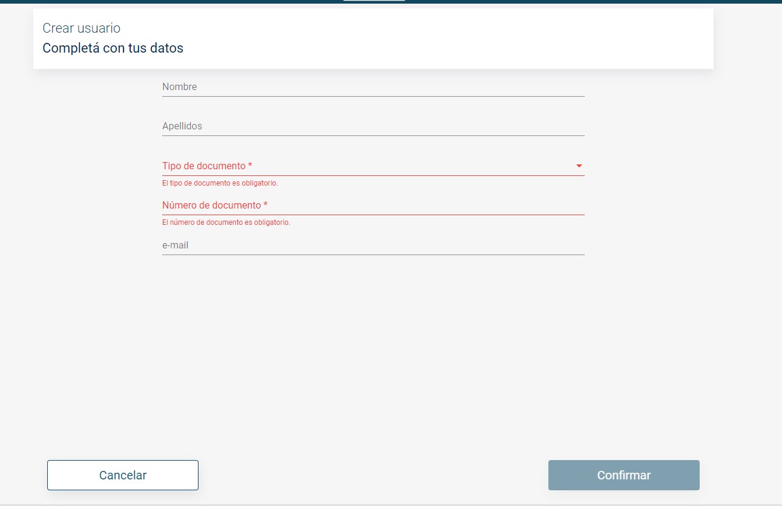Image resolution: width=782 pixels, height=506 pixels.
Task: Click the Número de documento red label text
Action: [x=214, y=206]
